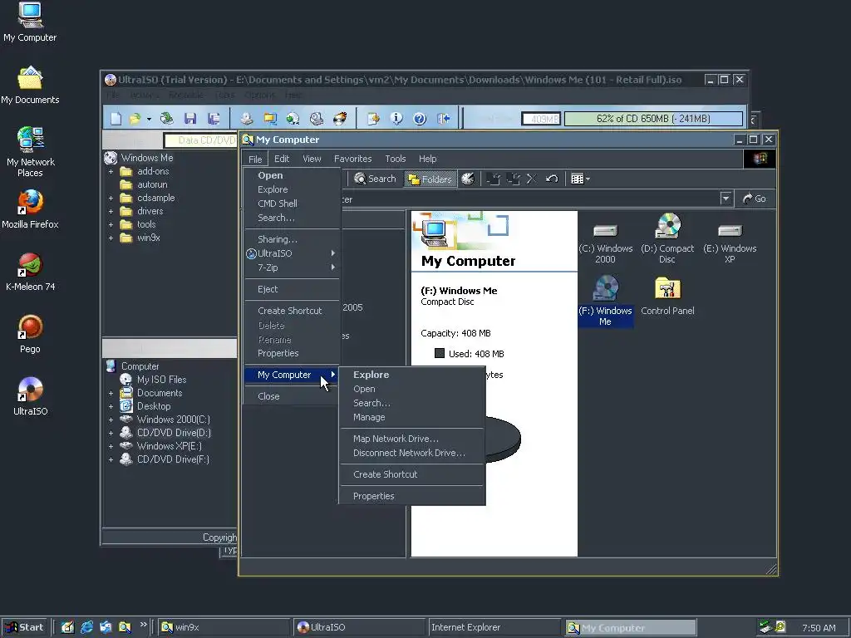Click the Delete X icon in My Computer toolbar

tap(532, 179)
